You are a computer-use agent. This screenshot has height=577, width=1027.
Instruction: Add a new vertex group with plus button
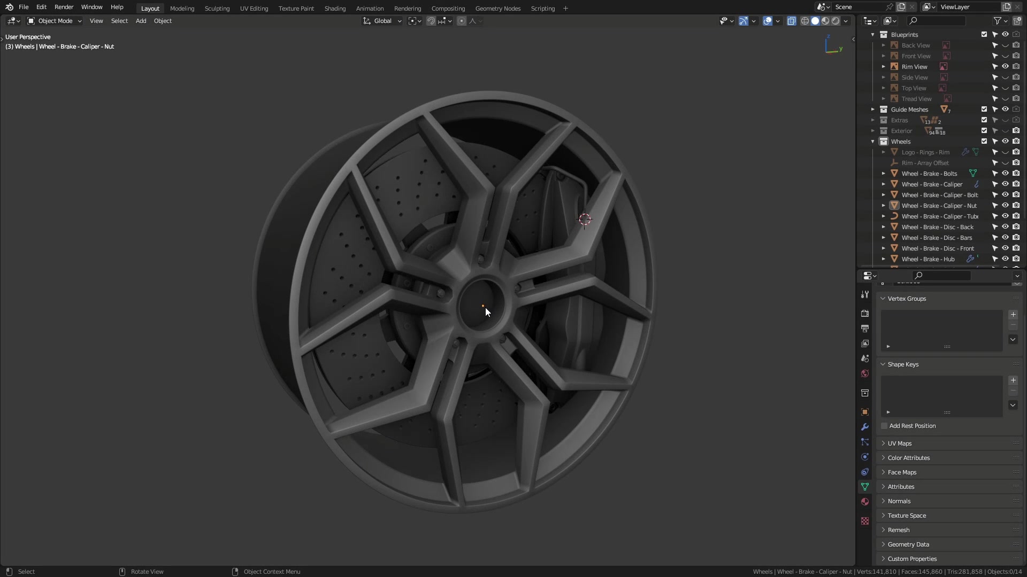click(x=1013, y=315)
